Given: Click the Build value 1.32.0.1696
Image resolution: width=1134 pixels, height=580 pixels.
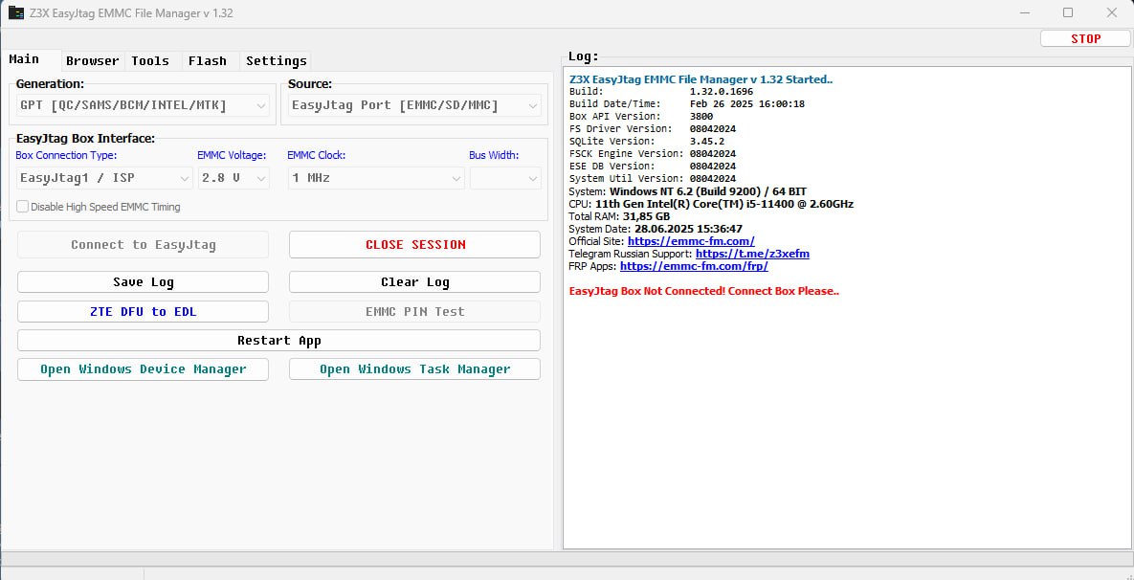Looking at the screenshot, I should coord(721,92).
